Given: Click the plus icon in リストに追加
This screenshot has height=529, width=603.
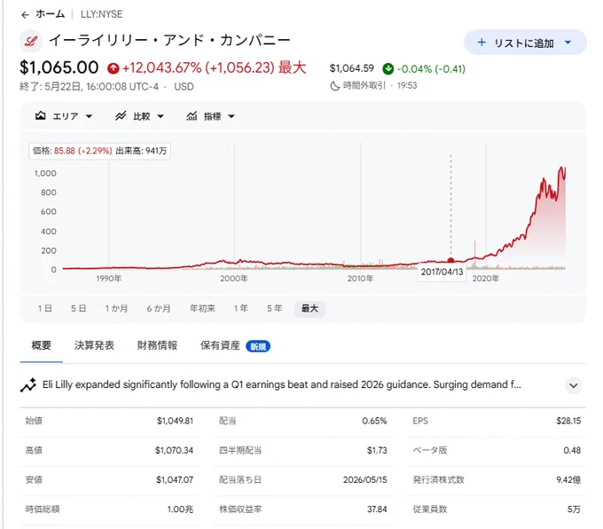Looking at the screenshot, I should coord(482,43).
